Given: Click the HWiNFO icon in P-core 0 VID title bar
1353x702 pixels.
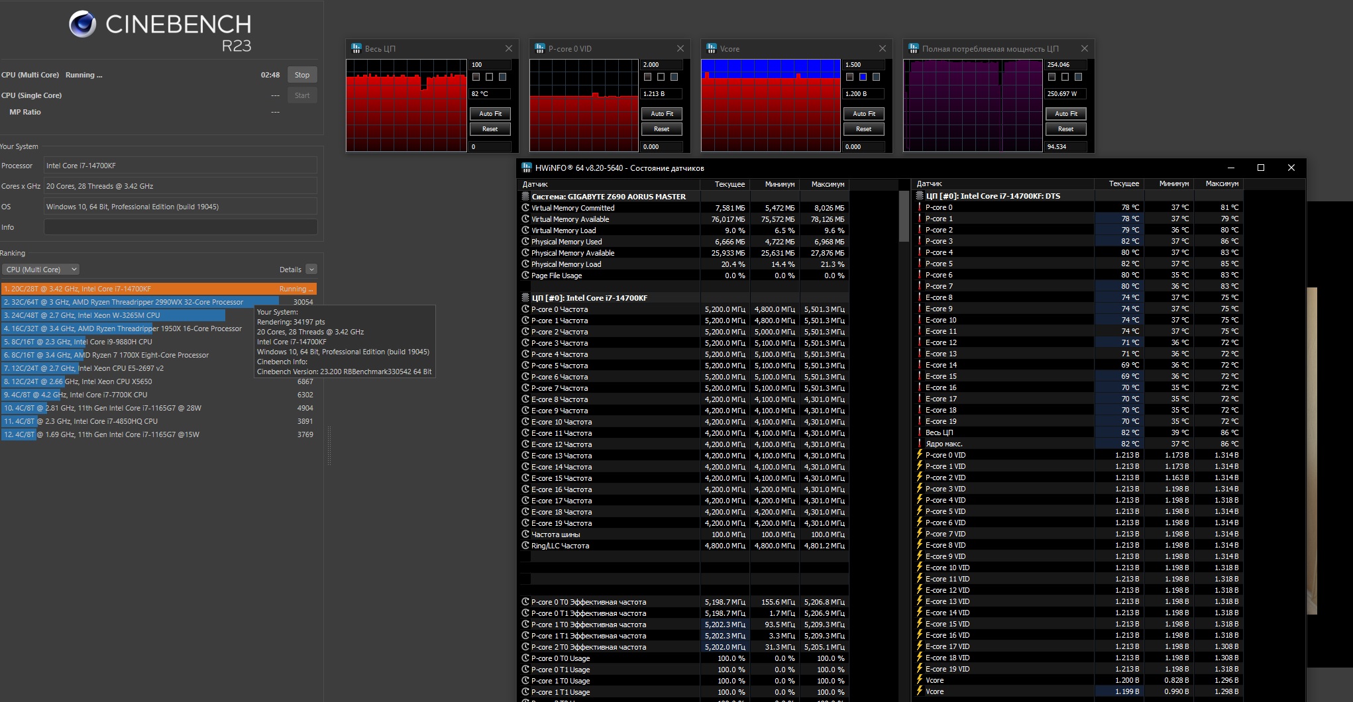Looking at the screenshot, I should (x=540, y=48).
